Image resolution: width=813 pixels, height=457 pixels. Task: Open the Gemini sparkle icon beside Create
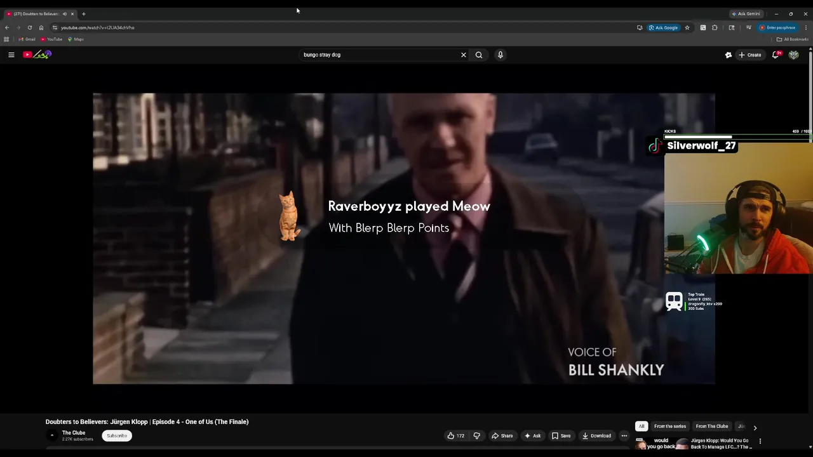coord(729,55)
